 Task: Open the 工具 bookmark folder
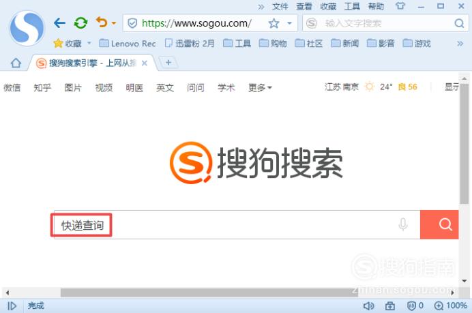[x=237, y=44]
